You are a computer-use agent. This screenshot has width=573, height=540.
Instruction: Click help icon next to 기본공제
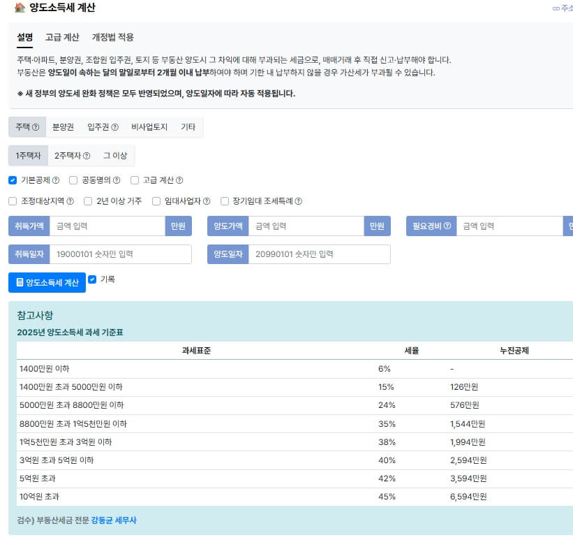click(x=56, y=180)
